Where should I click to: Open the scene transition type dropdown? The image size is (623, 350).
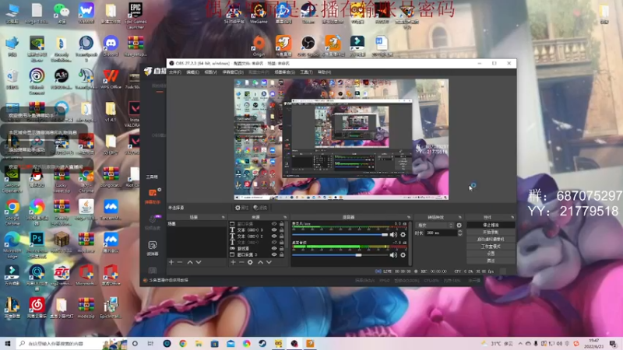435,225
